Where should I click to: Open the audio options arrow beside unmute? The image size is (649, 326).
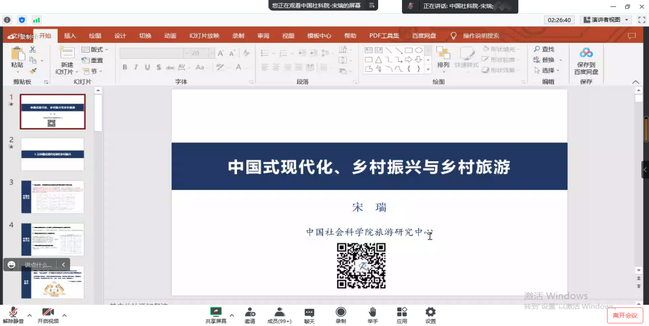[29, 315]
